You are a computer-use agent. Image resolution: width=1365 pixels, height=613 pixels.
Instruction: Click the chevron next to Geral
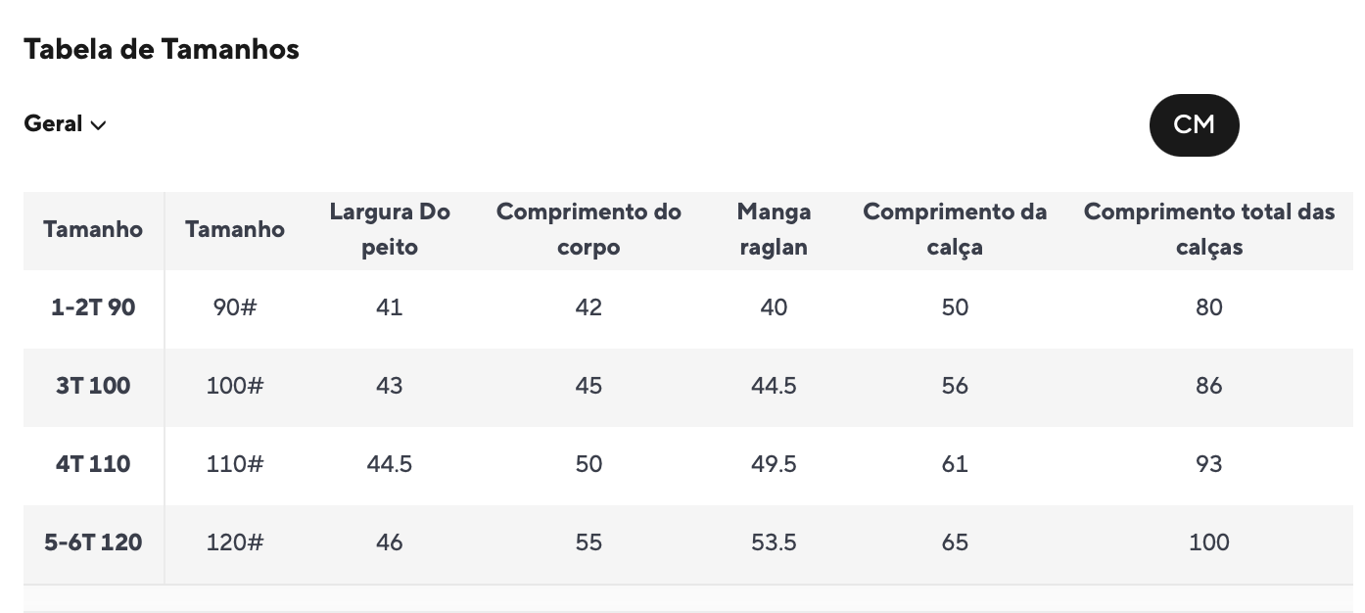point(98,125)
